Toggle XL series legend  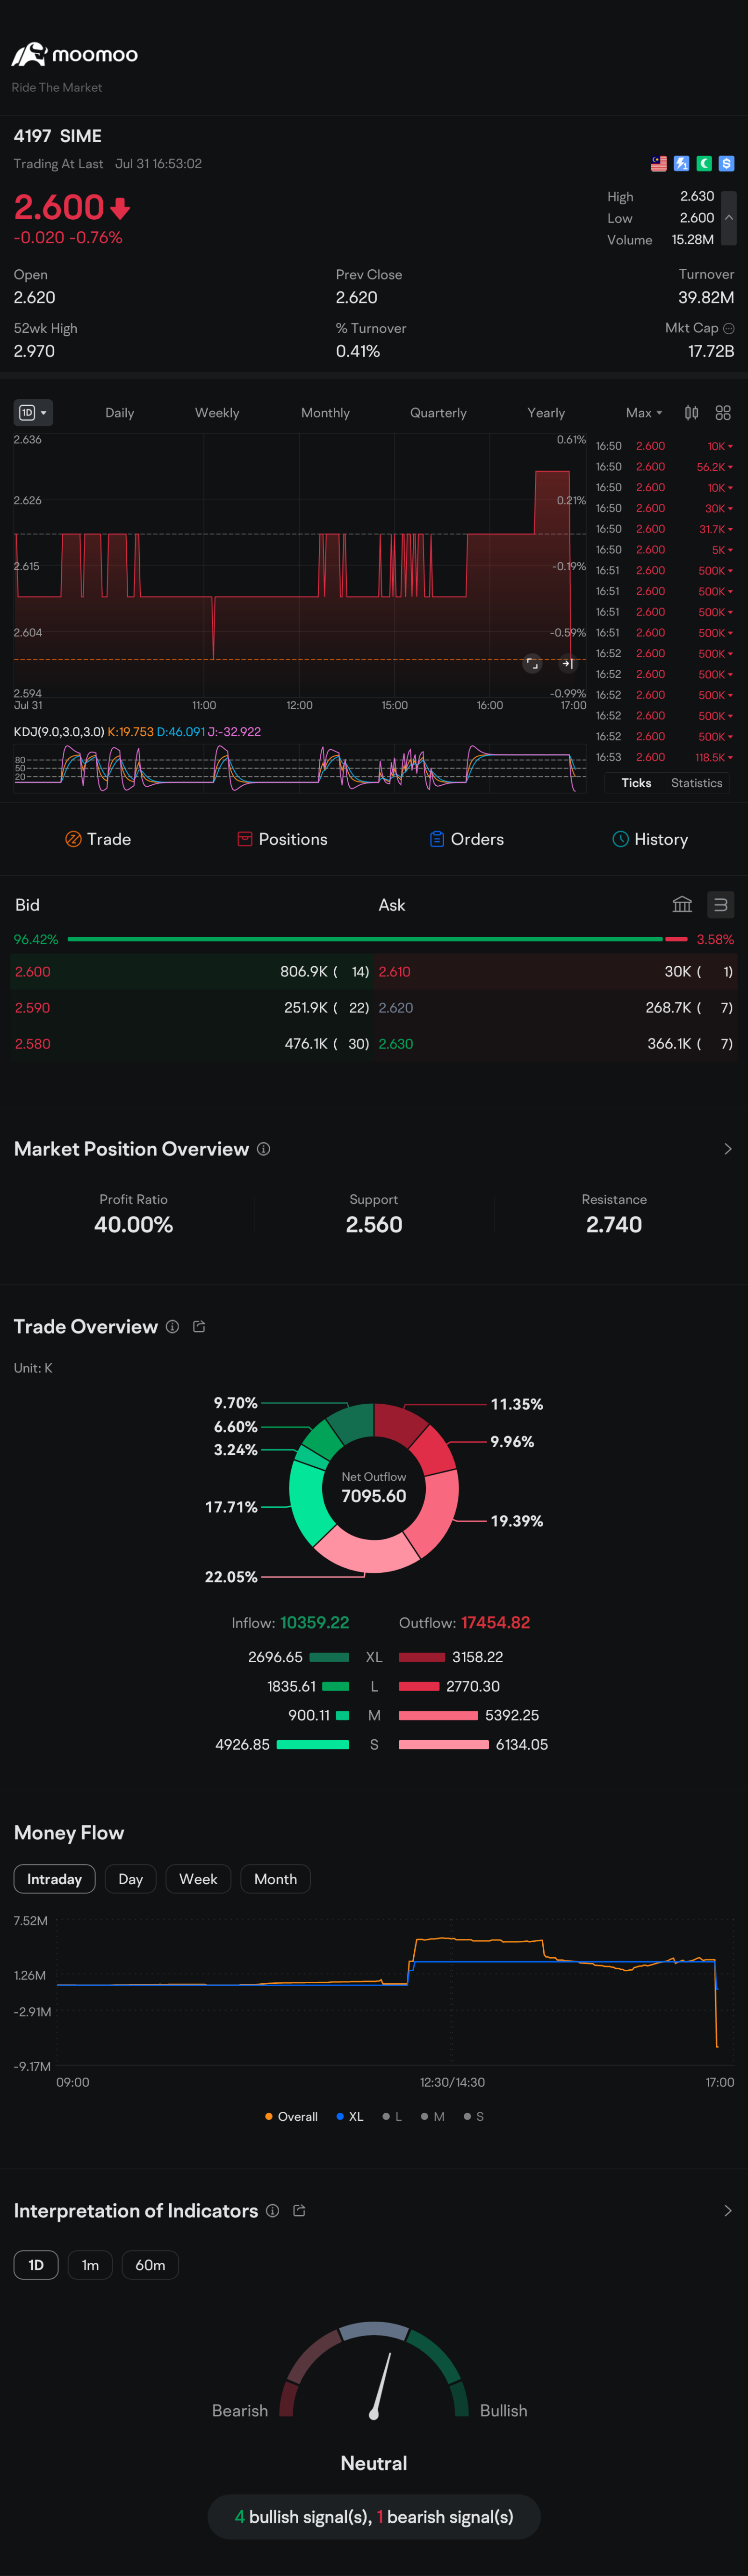click(x=350, y=2116)
